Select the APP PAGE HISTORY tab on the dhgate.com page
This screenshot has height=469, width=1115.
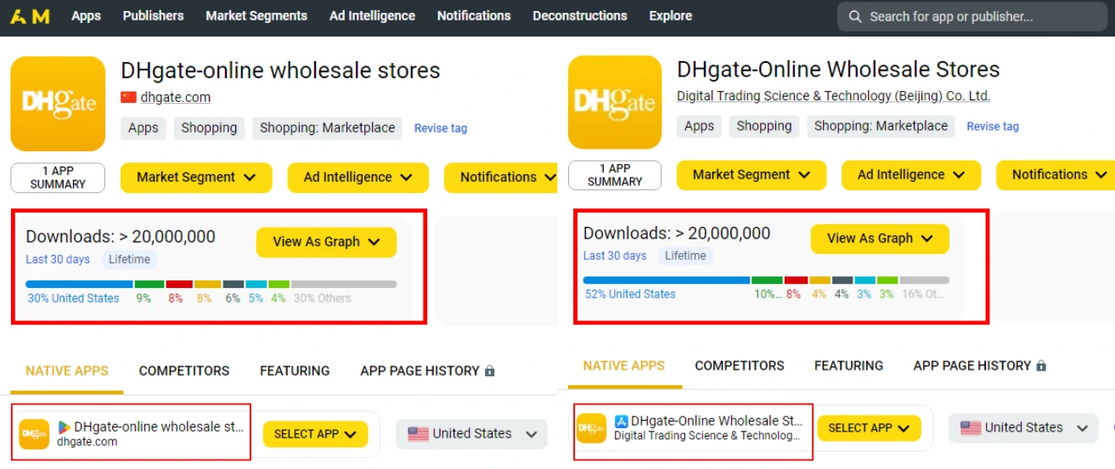[x=427, y=371]
